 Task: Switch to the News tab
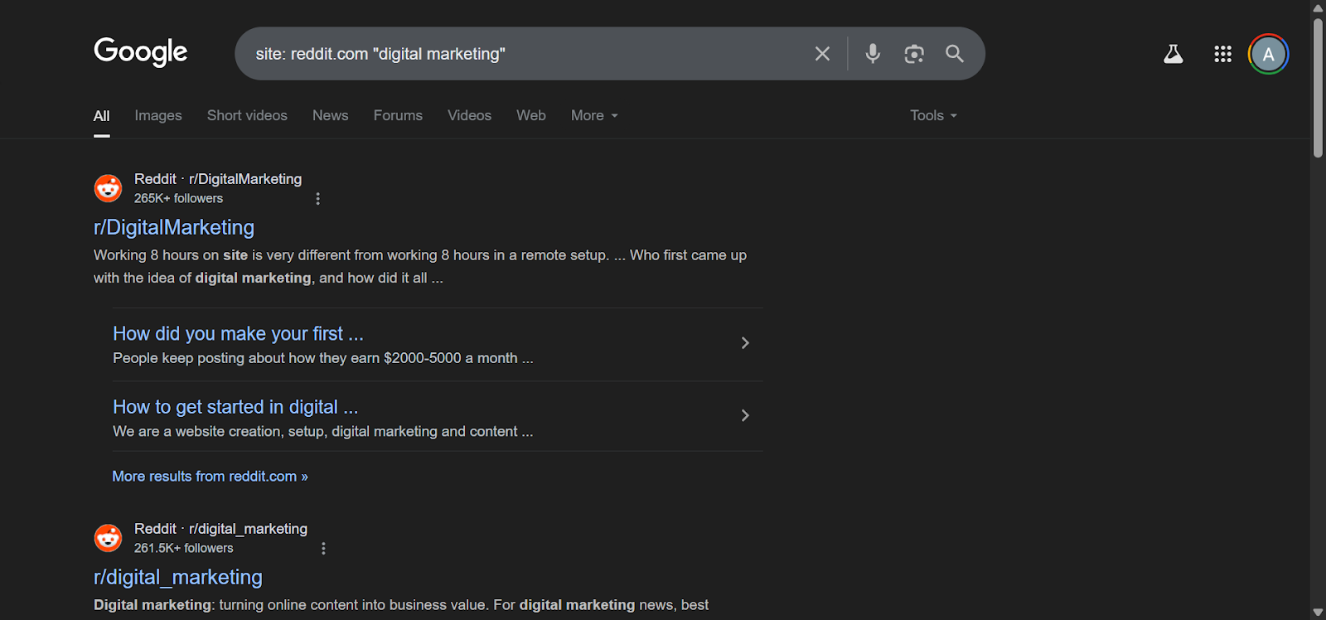click(x=330, y=116)
